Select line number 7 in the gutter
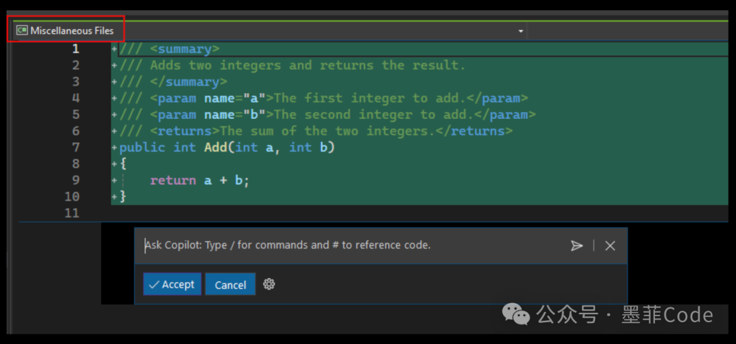 point(75,148)
